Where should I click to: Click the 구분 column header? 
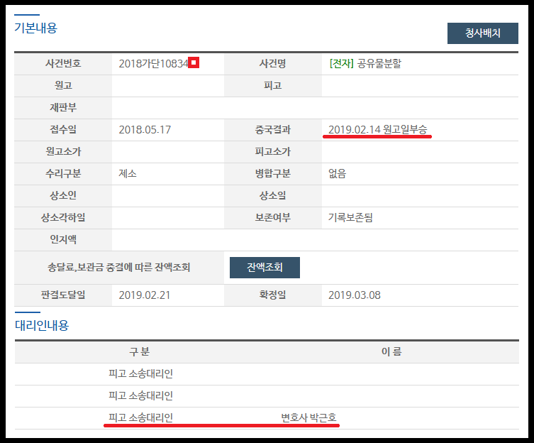point(139,351)
